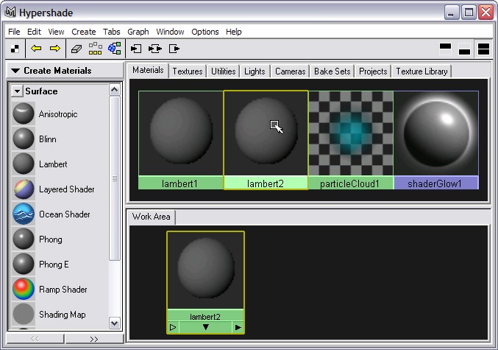This screenshot has width=498, height=350.
Task: Switch to the Textures tab
Action: pos(188,71)
